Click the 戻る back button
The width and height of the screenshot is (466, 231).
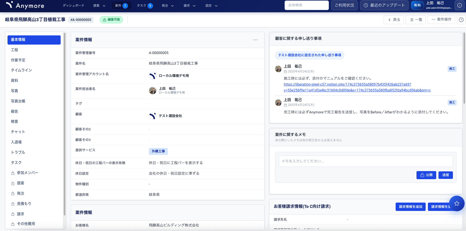pyautogui.click(x=394, y=20)
